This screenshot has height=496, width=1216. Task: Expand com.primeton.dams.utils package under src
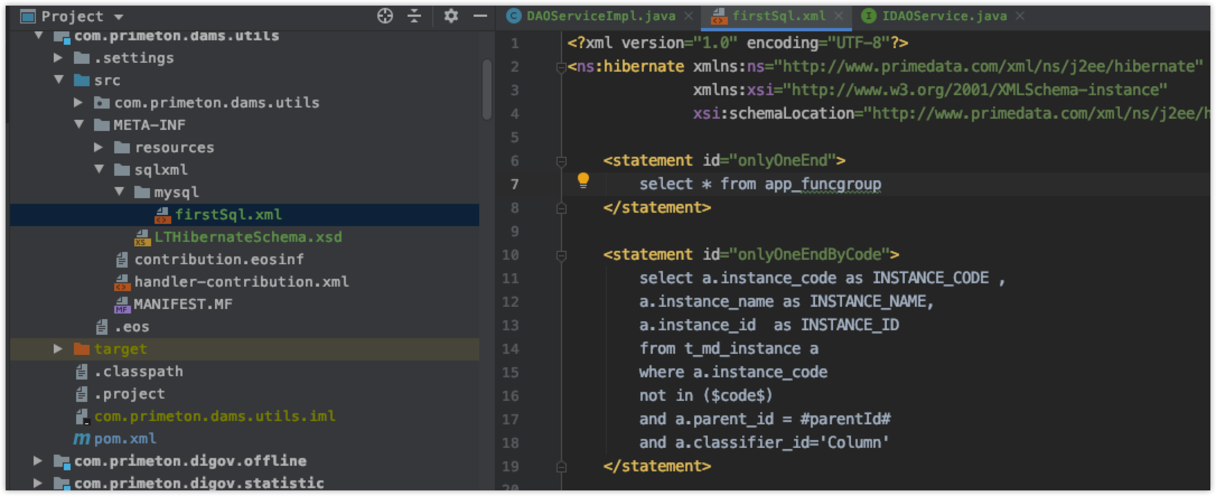pos(78,102)
